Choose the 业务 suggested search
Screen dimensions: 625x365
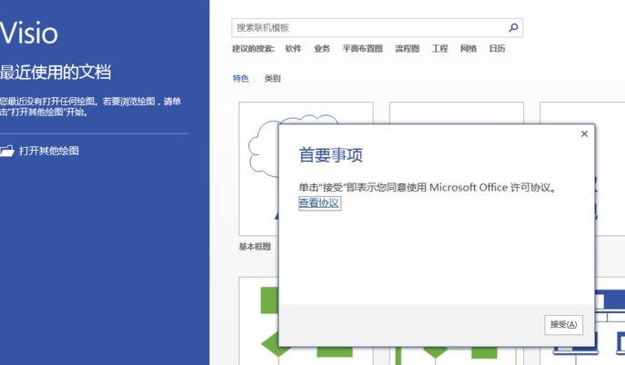coord(322,49)
